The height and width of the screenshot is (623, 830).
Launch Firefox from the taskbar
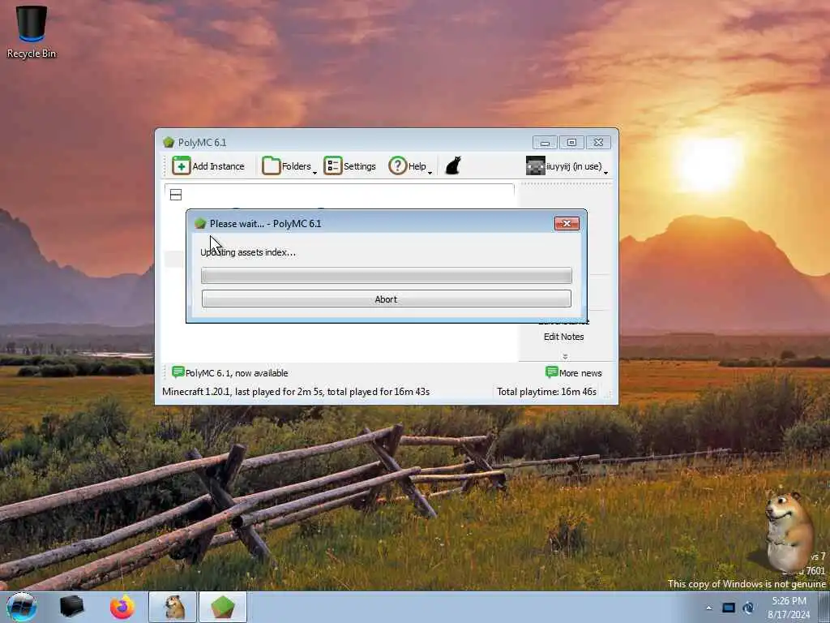pyautogui.click(x=122, y=607)
